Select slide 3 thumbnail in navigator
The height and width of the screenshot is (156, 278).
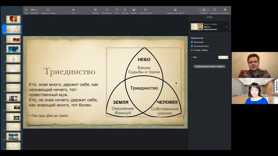point(13,39)
